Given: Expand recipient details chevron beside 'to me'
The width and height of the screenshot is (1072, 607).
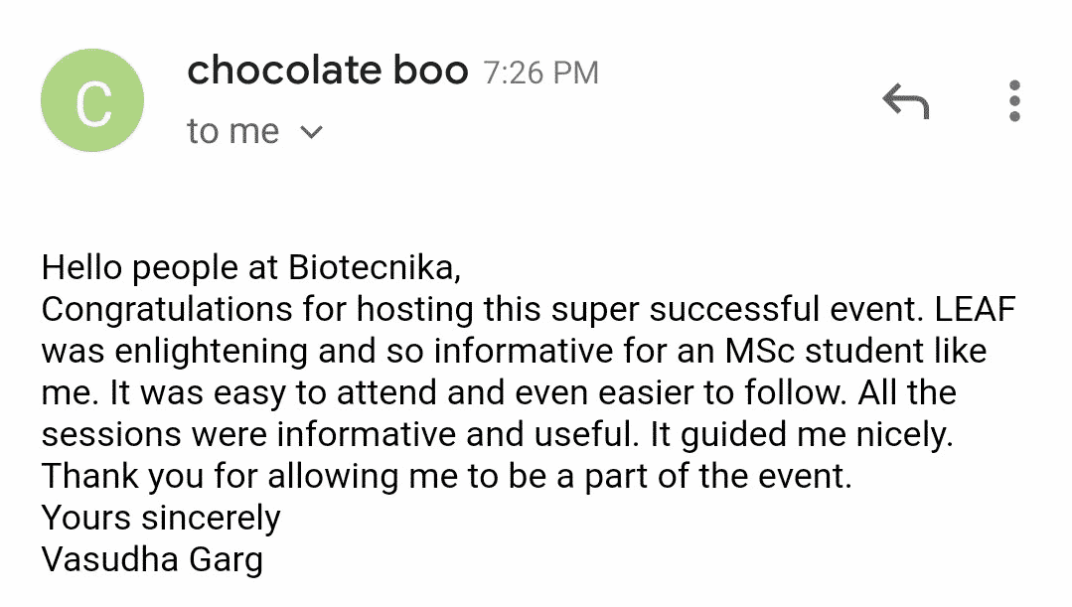Looking at the screenshot, I should click(x=311, y=132).
